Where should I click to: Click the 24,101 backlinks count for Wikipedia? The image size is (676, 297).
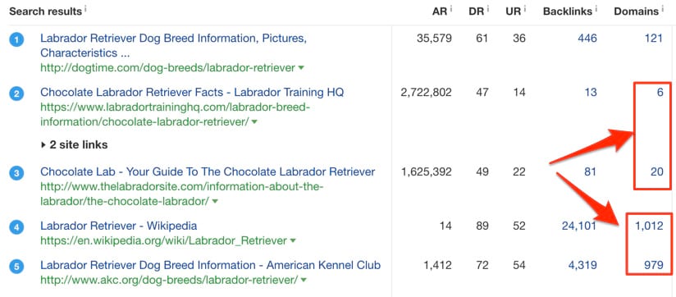point(579,226)
